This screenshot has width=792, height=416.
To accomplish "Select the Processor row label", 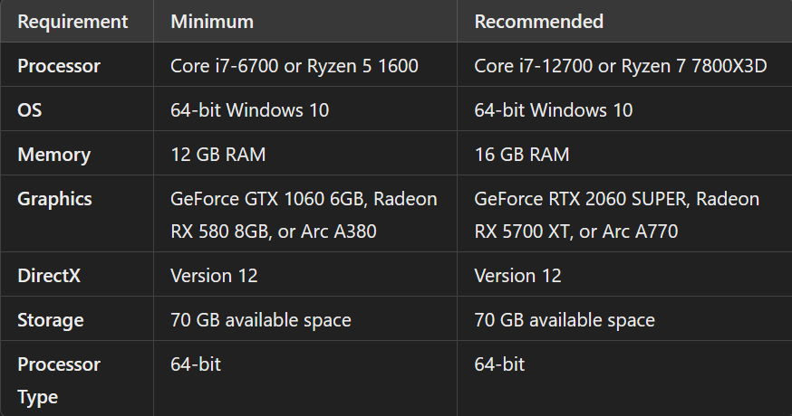I will point(59,66).
